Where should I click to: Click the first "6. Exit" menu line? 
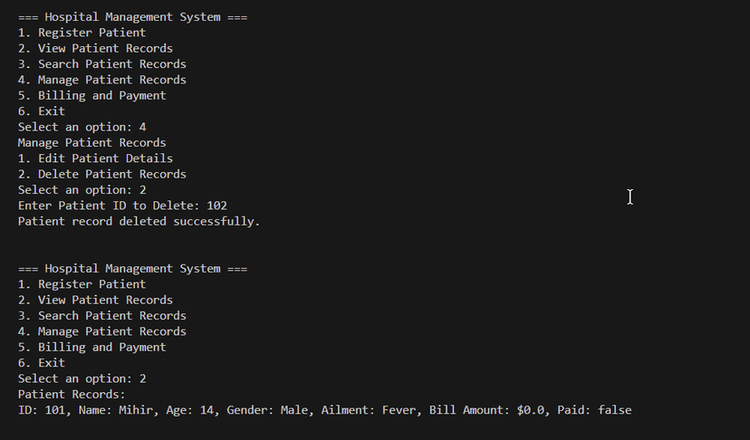click(42, 111)
